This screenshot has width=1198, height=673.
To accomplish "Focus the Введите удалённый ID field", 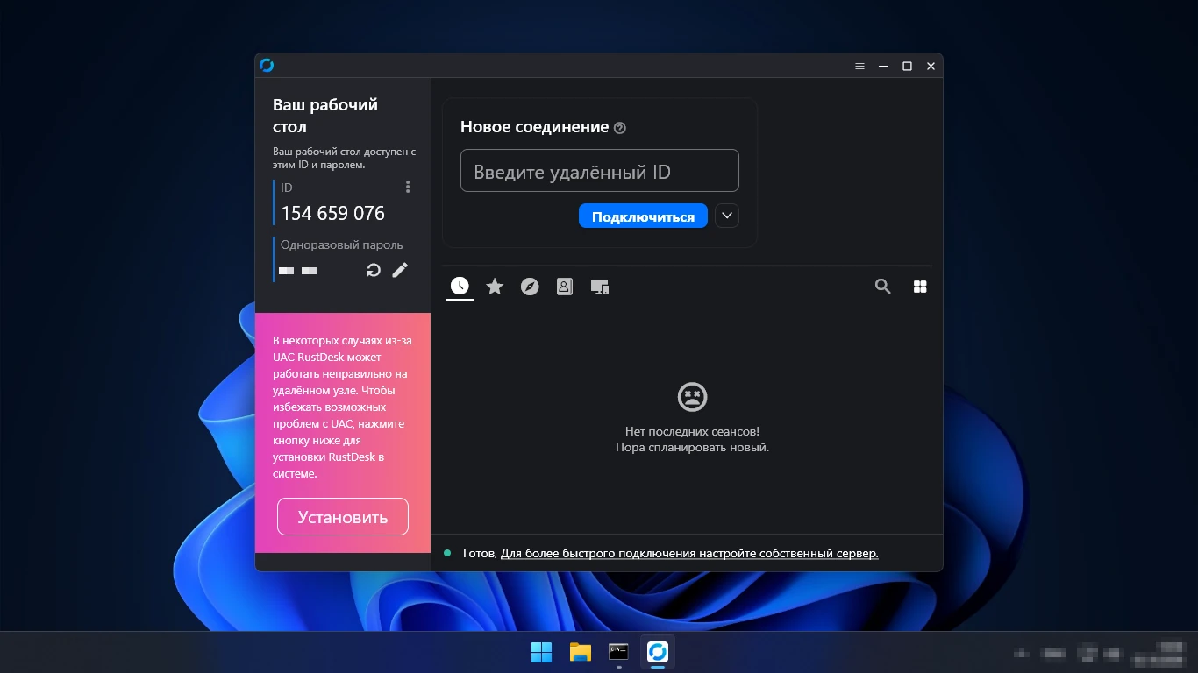I will [x=600, y=171].
